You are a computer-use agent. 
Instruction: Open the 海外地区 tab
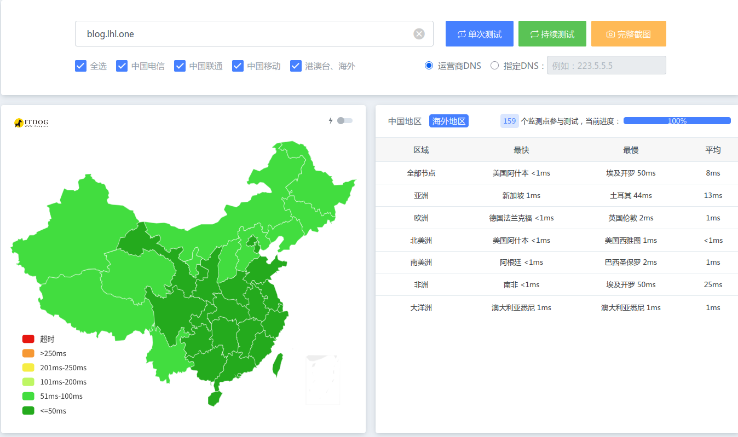tap(448, 121)
